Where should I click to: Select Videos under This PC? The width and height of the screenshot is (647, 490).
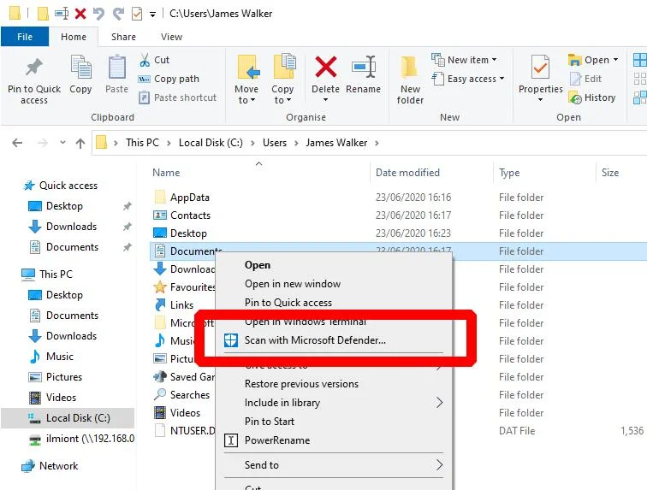[61, 398]
